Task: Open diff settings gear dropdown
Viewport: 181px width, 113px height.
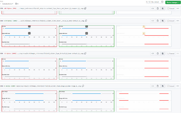Action: coord(17,4)
